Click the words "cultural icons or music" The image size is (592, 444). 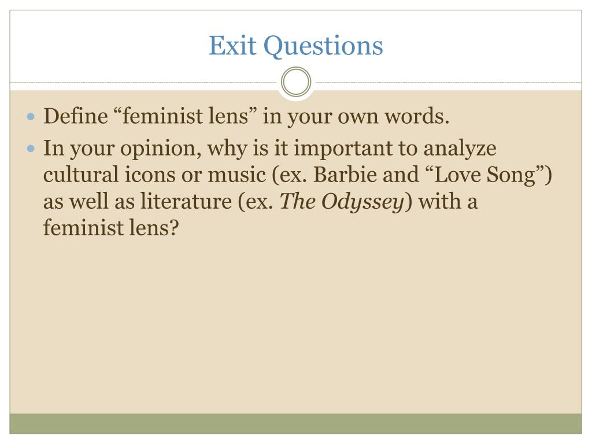155,175
